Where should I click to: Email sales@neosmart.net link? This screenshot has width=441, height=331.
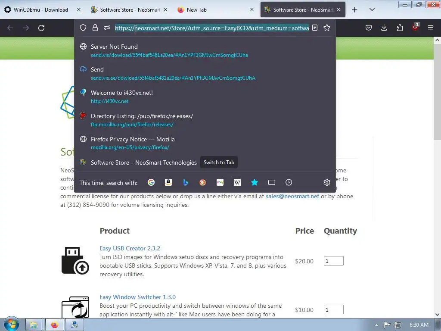tap(292, 196)
